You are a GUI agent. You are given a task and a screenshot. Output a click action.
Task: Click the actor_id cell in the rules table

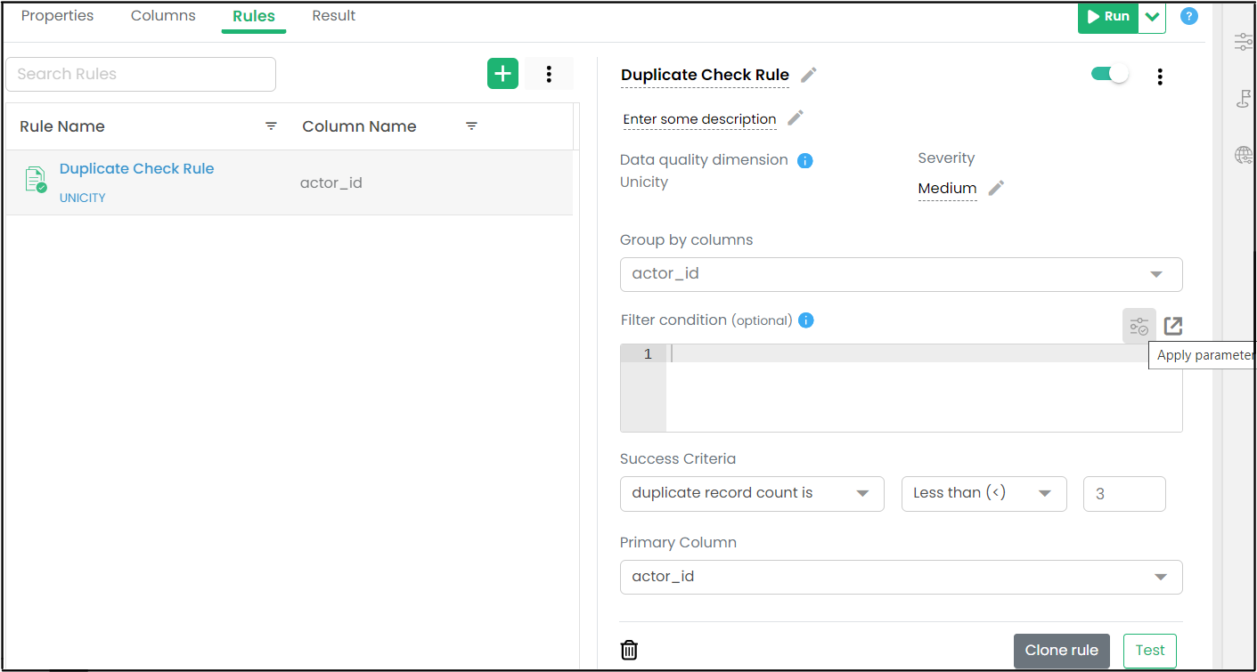pos(331,183)
